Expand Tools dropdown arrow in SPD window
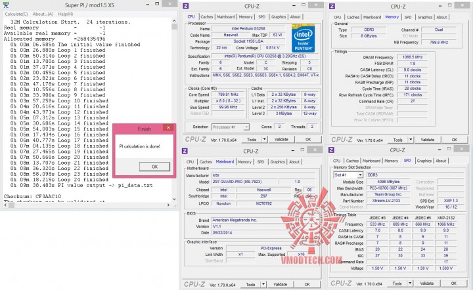Image resolution: width=473 pixels, height=290 pixels. (x=410, y=283)
